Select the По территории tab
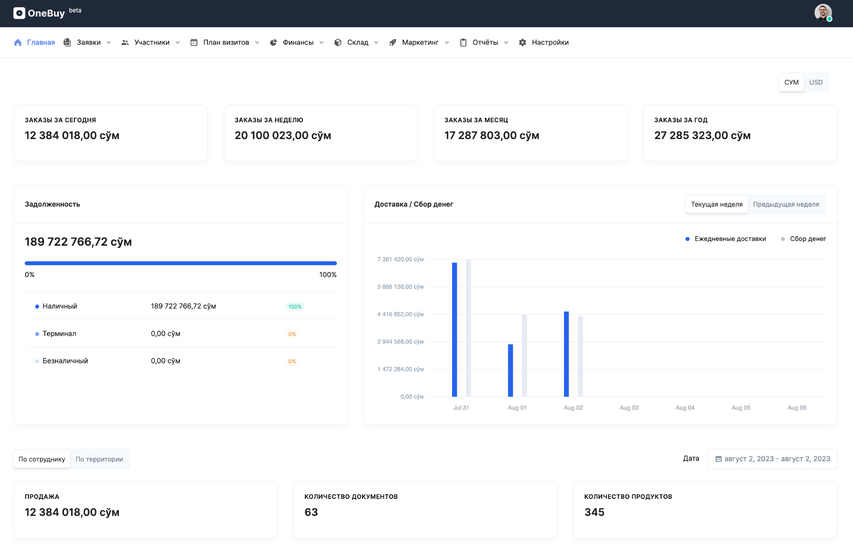853x552 pixels. coord(99,459)
